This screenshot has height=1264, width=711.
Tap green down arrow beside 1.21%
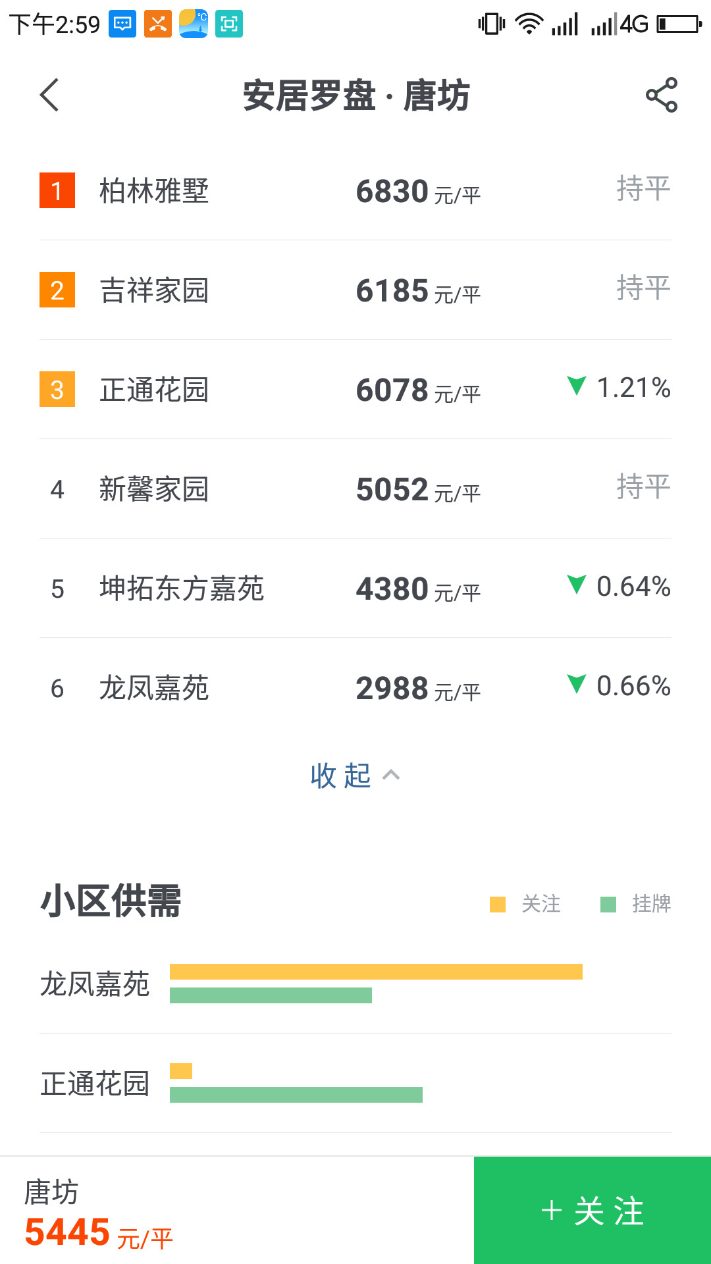[576, 385]
